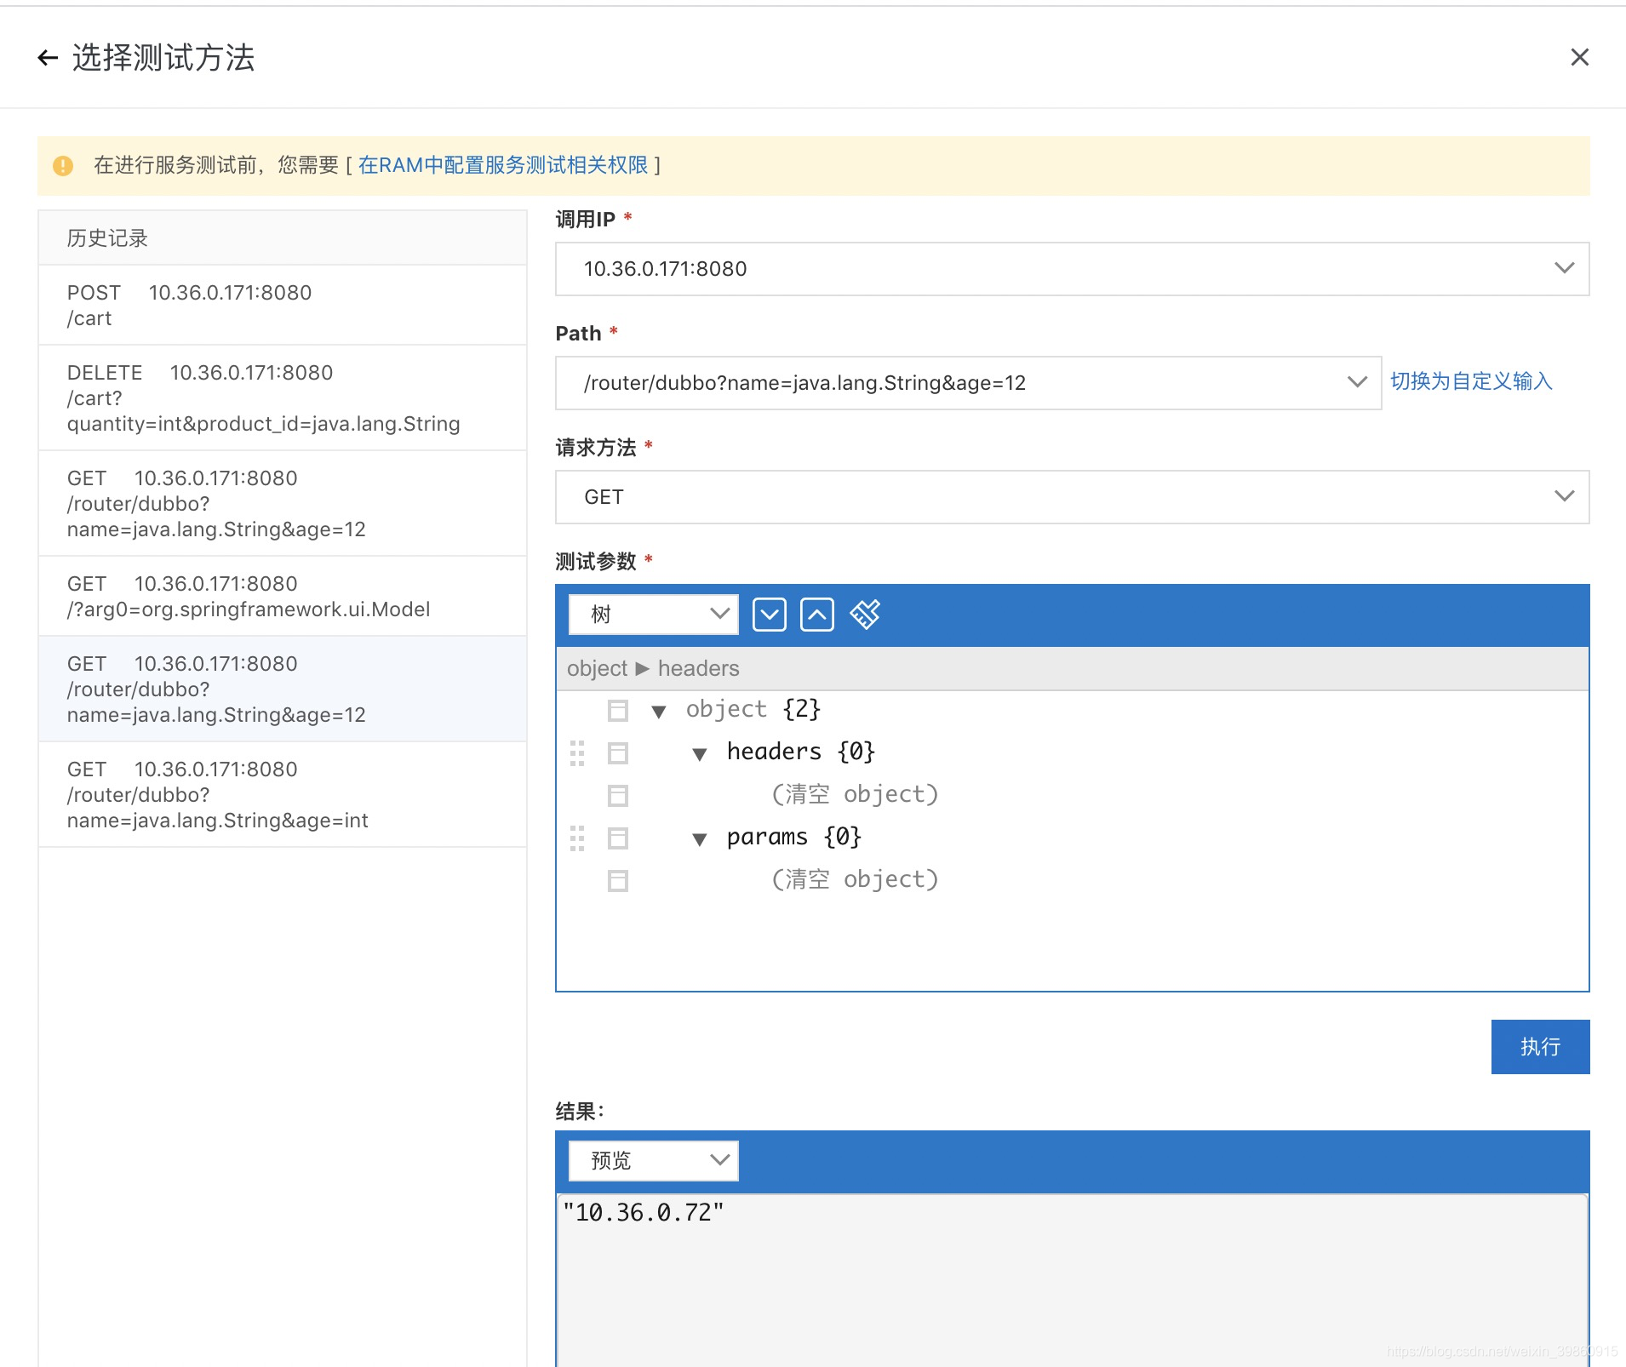The height and width of the screenshot is (1367, 1626).
Task: Click the action box next to root object
Action: pyautogui.click(x=618, y=710)
